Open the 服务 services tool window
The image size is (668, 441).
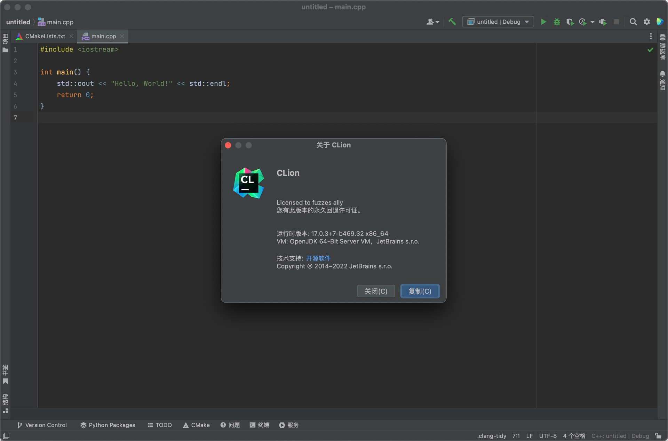[x=289, y=425]
